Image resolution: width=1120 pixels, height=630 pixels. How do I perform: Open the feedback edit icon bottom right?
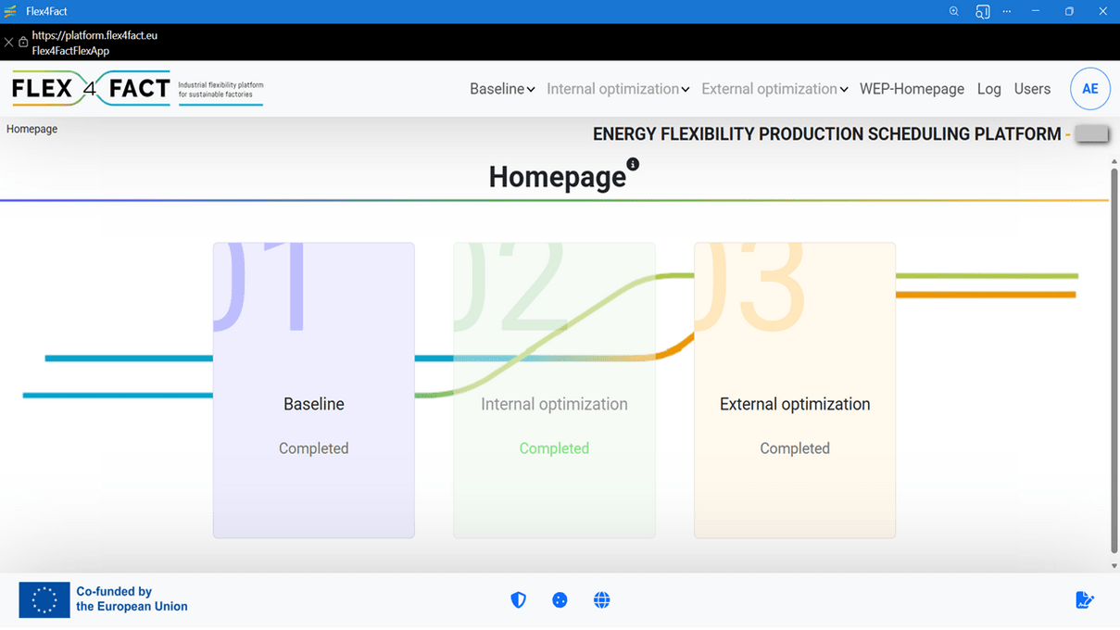(x=1085, y=600)
